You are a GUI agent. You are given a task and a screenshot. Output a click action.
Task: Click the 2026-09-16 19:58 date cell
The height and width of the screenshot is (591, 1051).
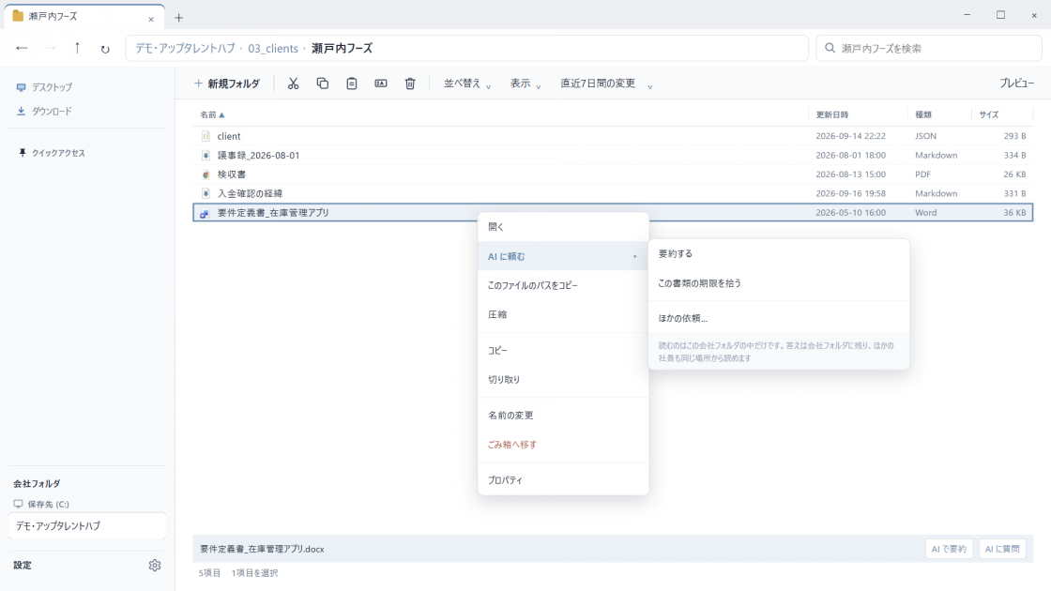(850, 193)
